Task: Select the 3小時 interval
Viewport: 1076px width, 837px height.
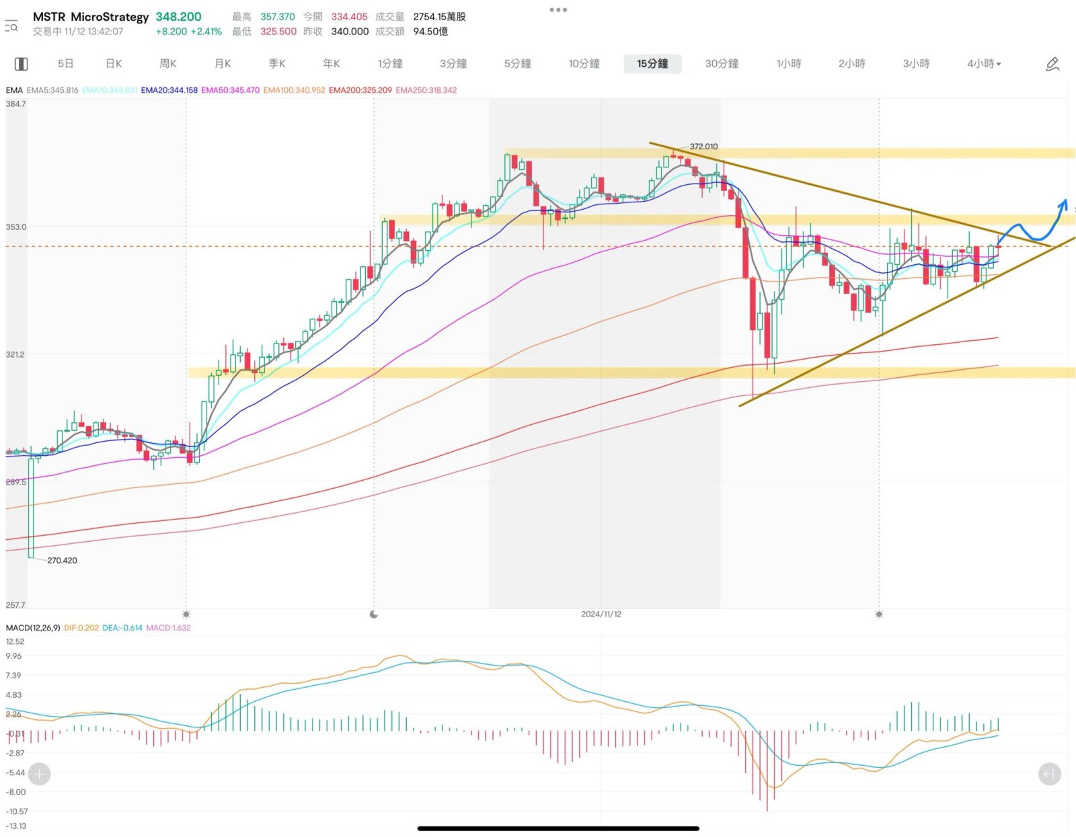Action: (x=917, y=64)
